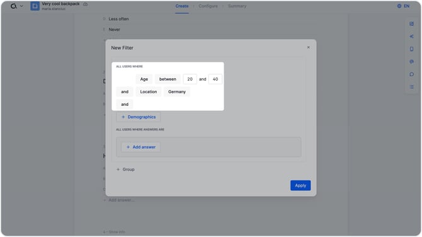Select the 'Less often' answer option

118,19
